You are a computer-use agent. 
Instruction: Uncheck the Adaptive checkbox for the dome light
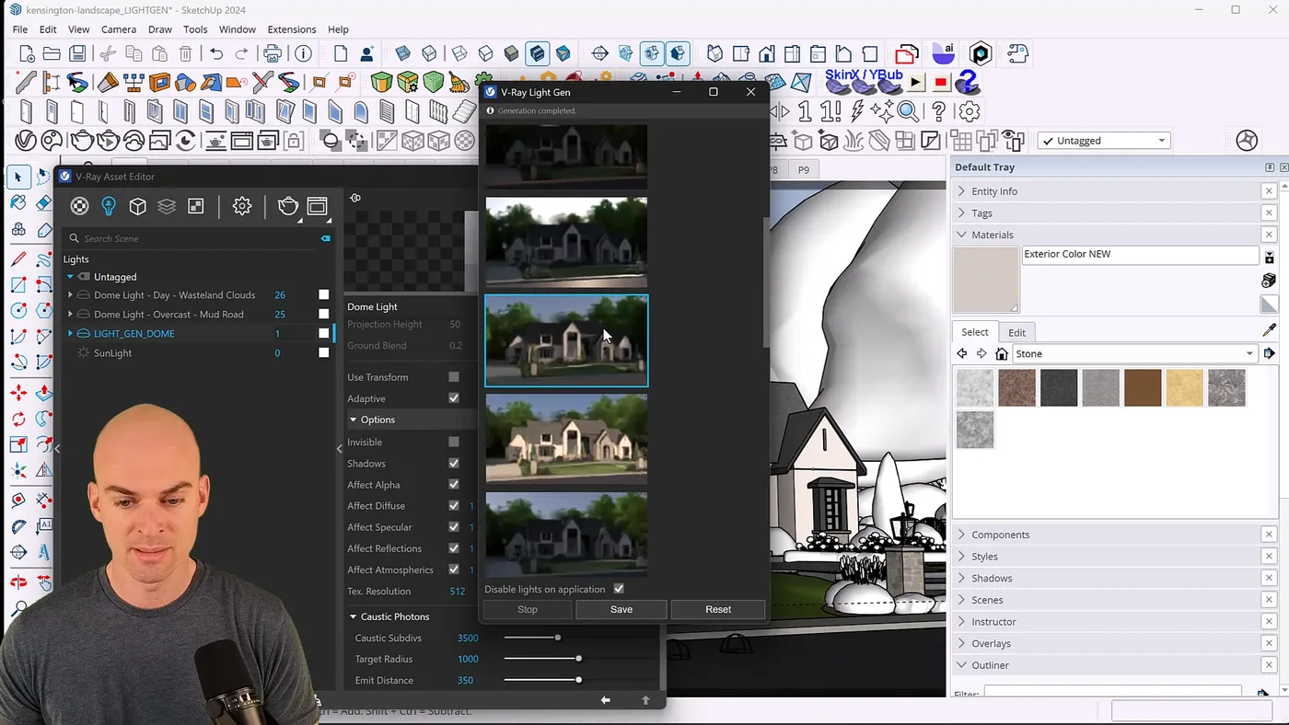pyautogui.click(x=453, y=398)
